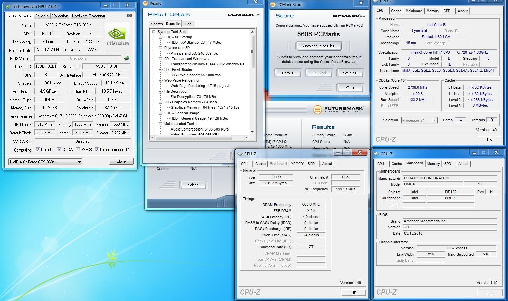Screen dimensions: 508x301
Task: Click the Save as... button
Action: (x=351, y=73)
